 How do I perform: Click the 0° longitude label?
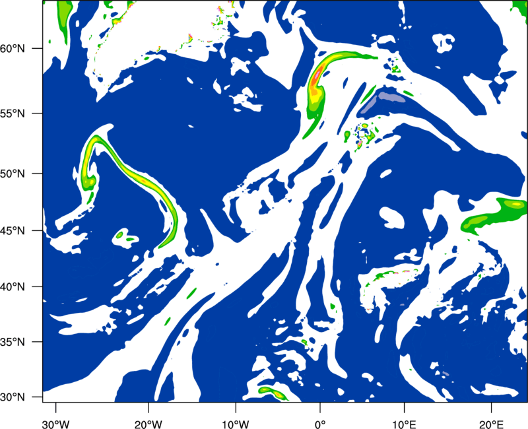[320, 424]
